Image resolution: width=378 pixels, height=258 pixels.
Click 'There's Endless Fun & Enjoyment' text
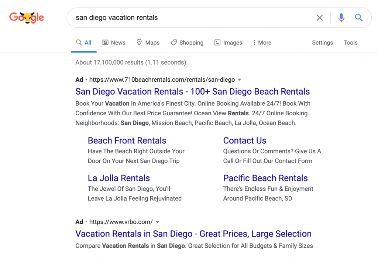point(268,189)
